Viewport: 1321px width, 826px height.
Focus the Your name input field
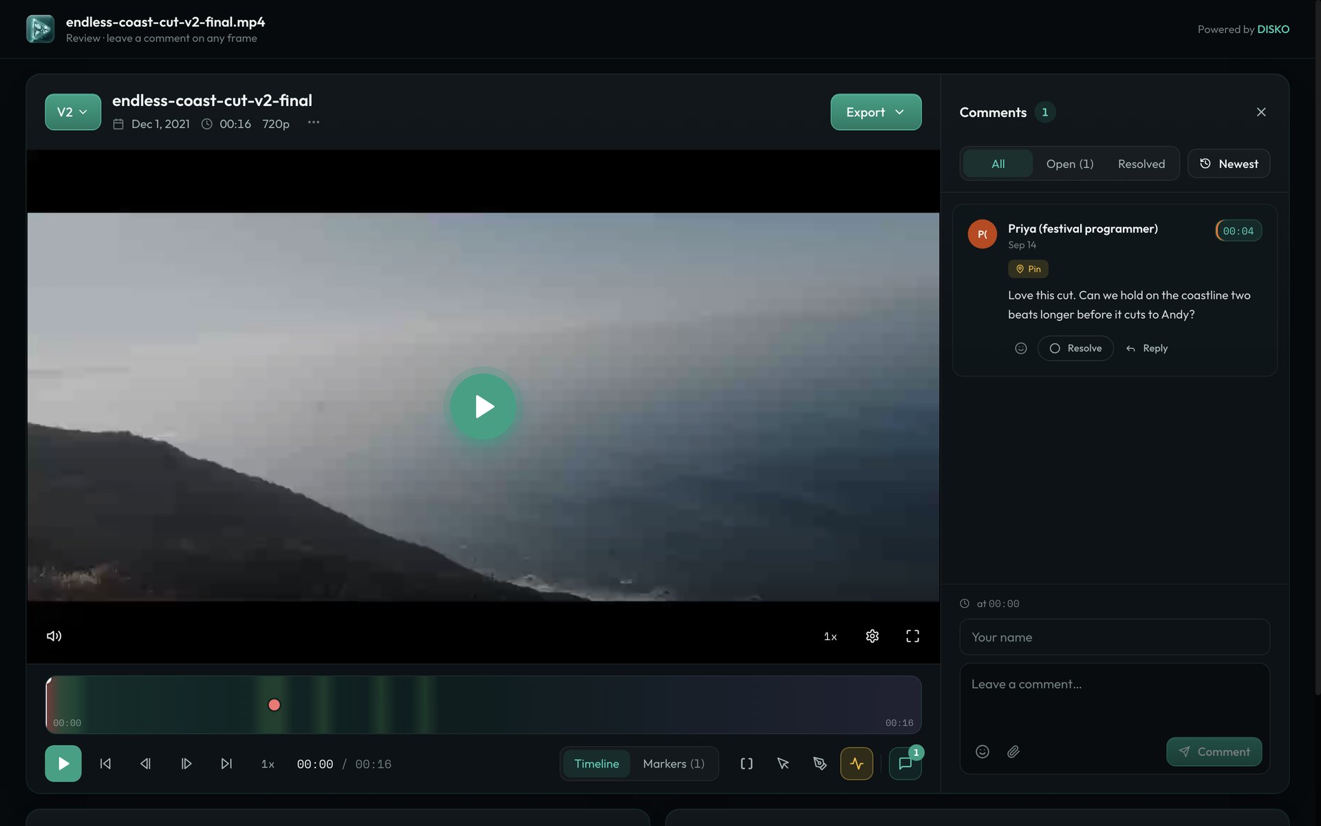(x=1115, y=637)
